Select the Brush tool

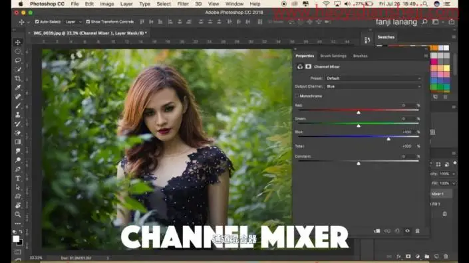18,106
